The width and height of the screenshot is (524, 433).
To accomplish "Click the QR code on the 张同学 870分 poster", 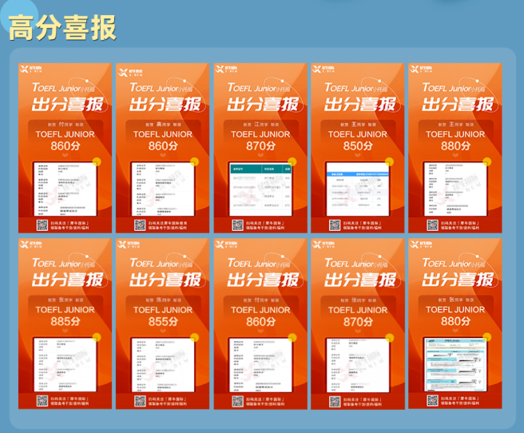I will coord(335,401).
